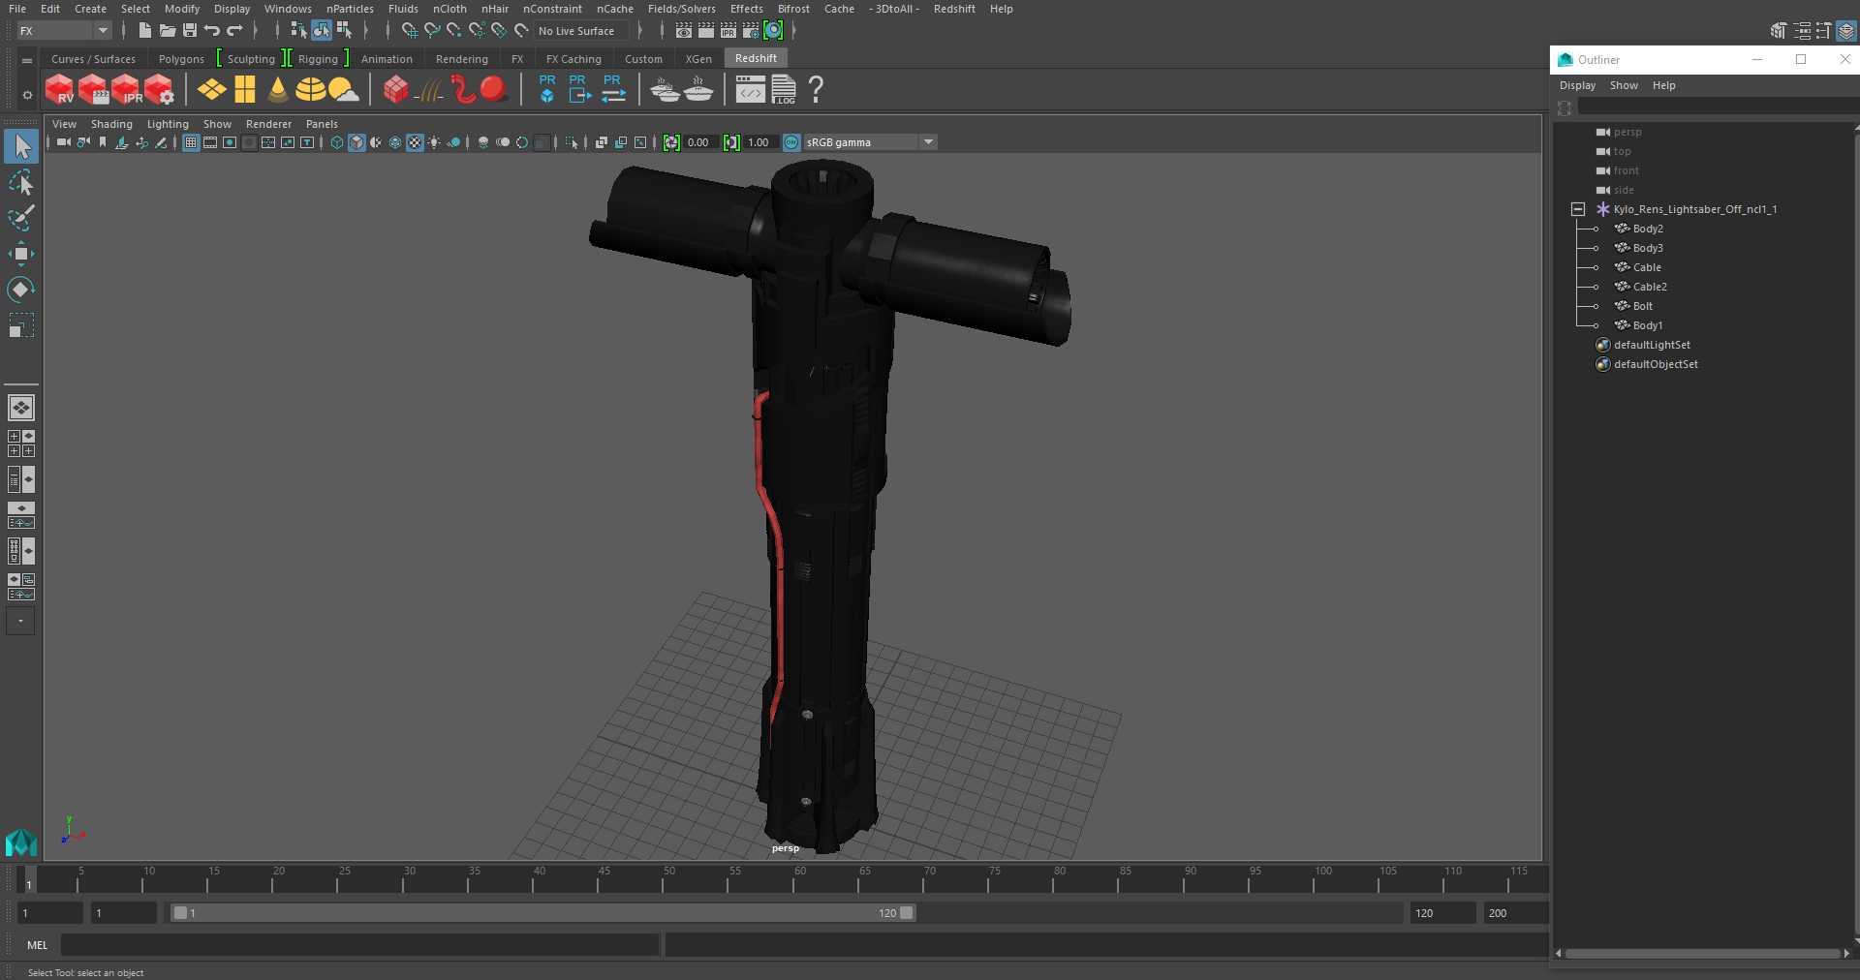Create Redshift area light icon
Image resolution: width=1860 pixels, height=980 pixels.
(212, 90)
